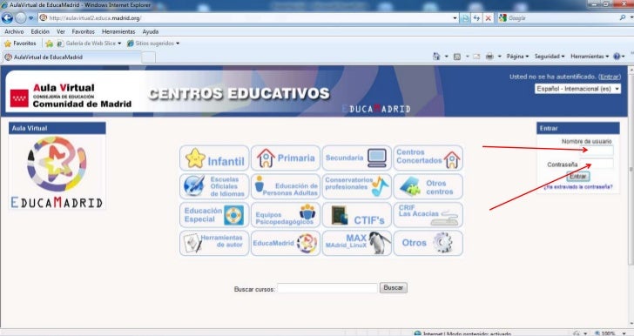
Task: Expand the Página toolbar menu
Action: pyautogui.click(x=517, y=57)
